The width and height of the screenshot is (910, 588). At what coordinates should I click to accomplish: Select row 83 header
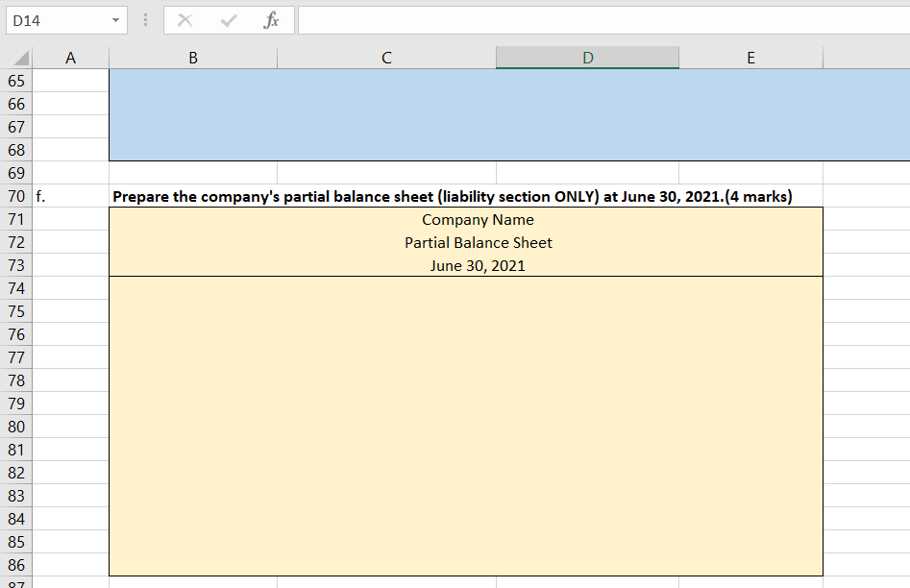point(16,496)
